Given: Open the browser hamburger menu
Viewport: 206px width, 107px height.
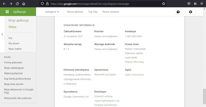Looking at the screenshot, I should point(202,4).
